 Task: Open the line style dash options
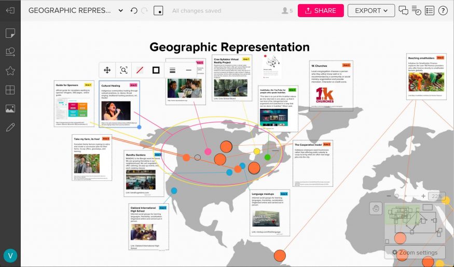click(188, 70)
